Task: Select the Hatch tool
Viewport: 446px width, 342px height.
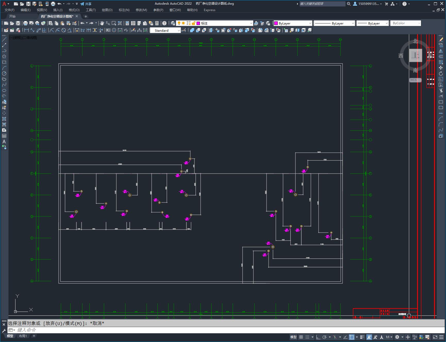Action: point(4,119)
